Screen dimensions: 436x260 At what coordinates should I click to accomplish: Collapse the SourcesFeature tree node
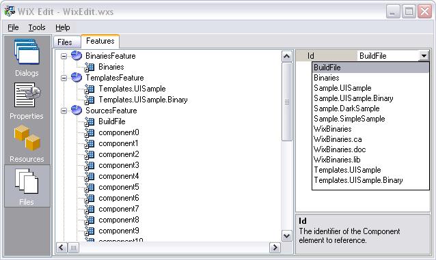[64, 111]
